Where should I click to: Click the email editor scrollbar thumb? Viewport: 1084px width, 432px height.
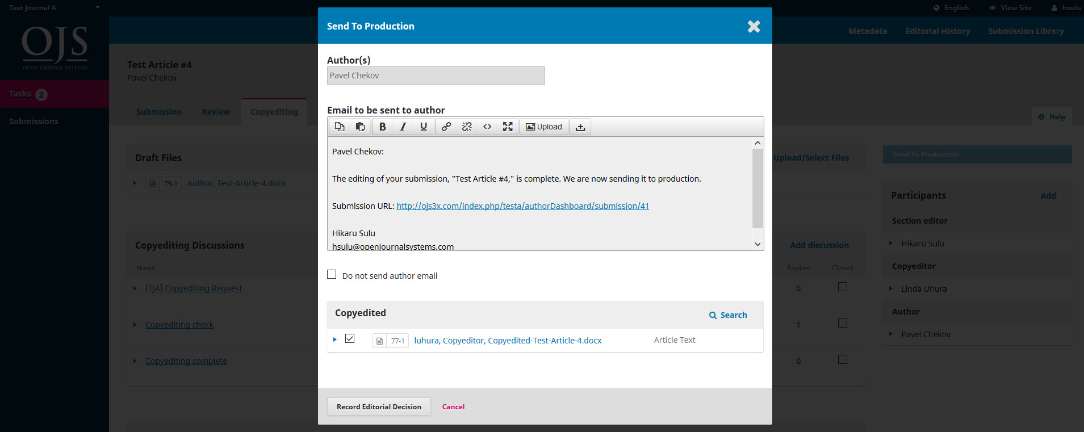pyautogui.click(x=757, y=188)
